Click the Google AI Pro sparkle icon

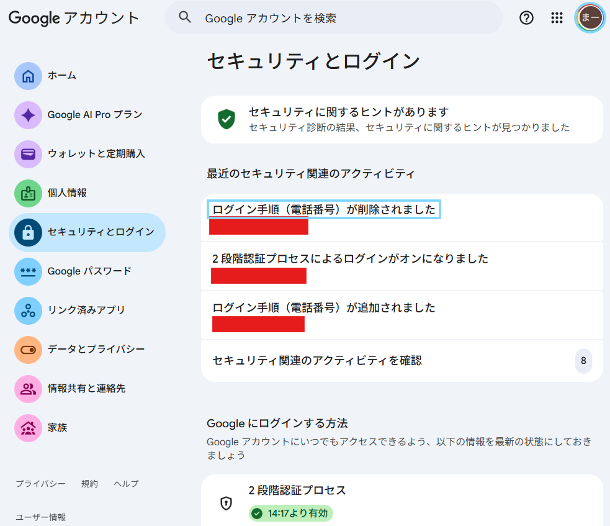coord(28,116)
